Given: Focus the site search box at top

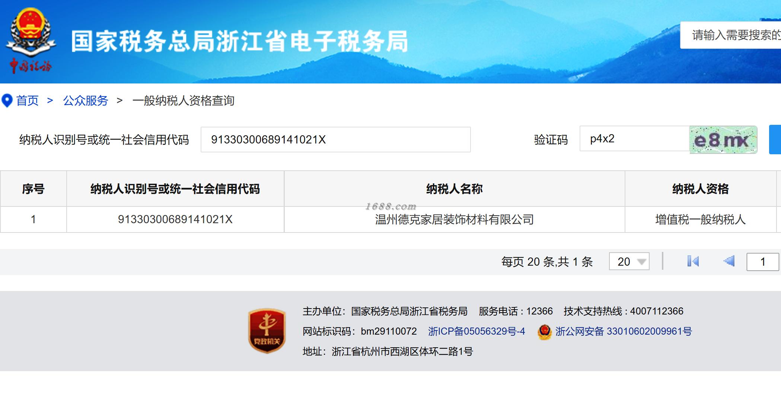Looking at the screenshot, I should [731, 35].
